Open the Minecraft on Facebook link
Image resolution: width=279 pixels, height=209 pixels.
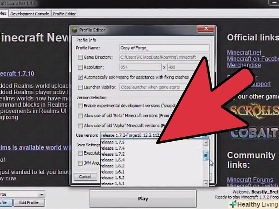[x=253, y=59]
